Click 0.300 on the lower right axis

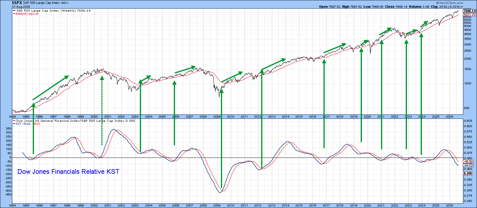point(468,190)
